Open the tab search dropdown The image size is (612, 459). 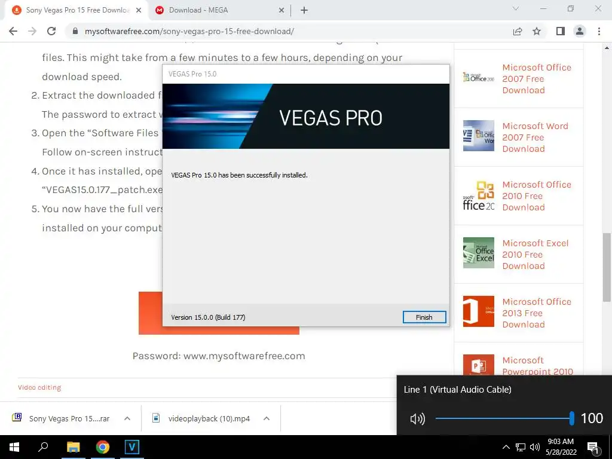[x=516, y=8]
